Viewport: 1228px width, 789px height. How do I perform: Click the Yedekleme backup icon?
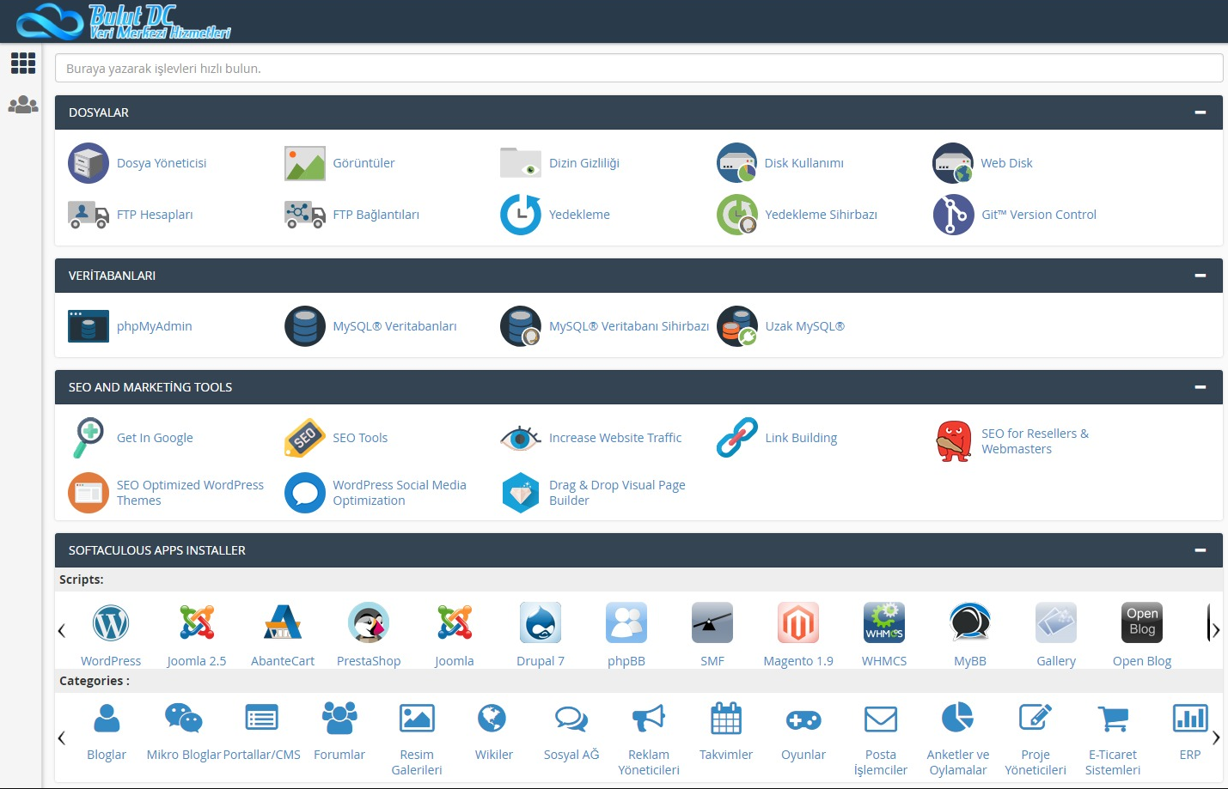click(x=521, y=215)
